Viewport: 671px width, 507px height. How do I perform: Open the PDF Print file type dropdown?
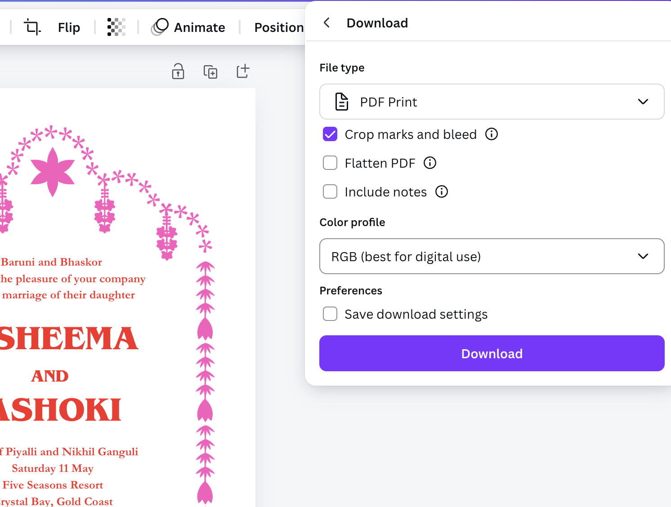point(492,102)
